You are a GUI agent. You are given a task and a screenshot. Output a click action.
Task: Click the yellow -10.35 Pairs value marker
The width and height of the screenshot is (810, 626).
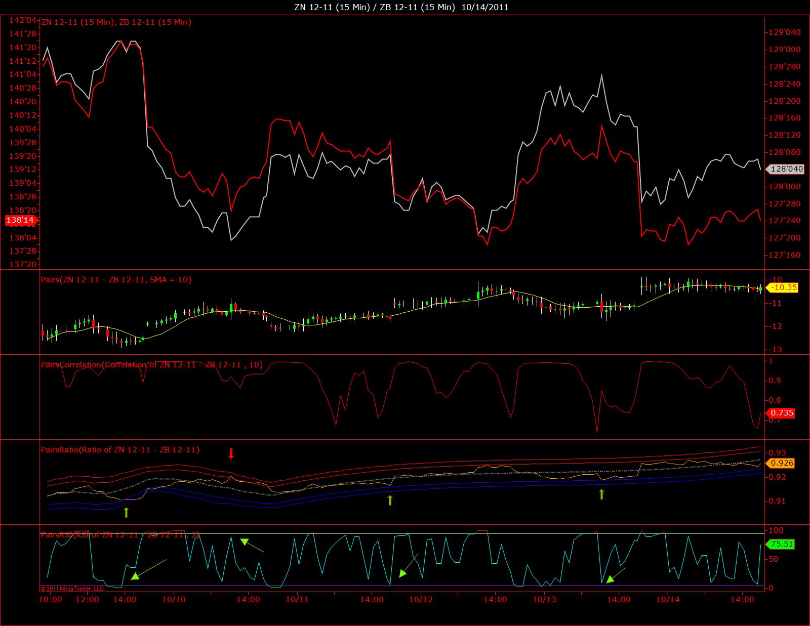click(782, 287)
